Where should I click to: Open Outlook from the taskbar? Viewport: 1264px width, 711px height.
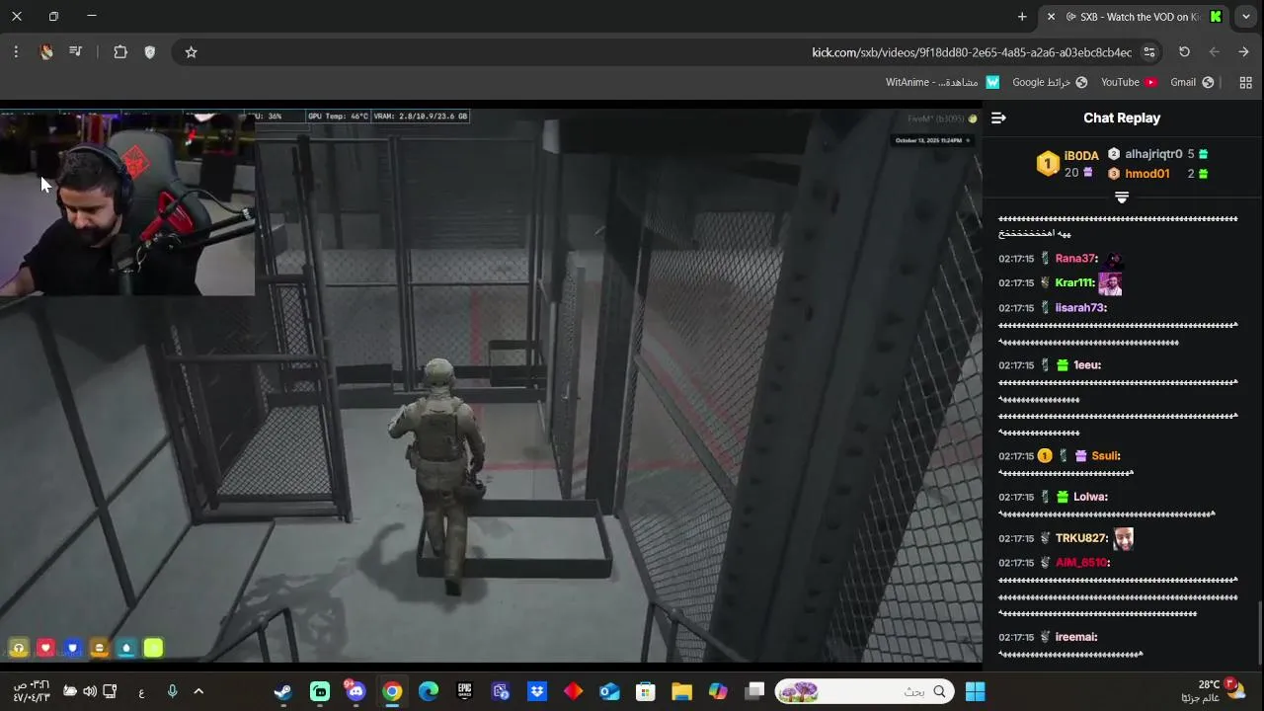(609, 691)
